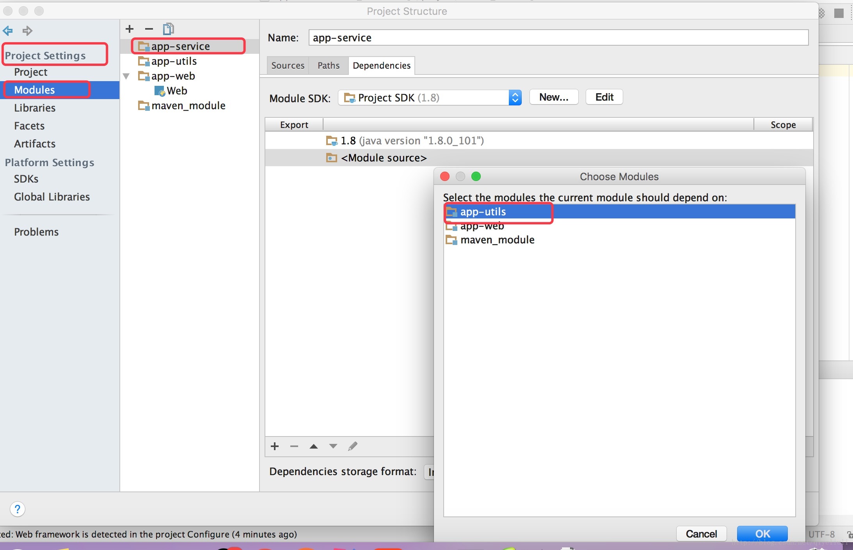This screenshot has height=550, width=853.
Task: Select app-service module in tree
Action: [189, 46]
